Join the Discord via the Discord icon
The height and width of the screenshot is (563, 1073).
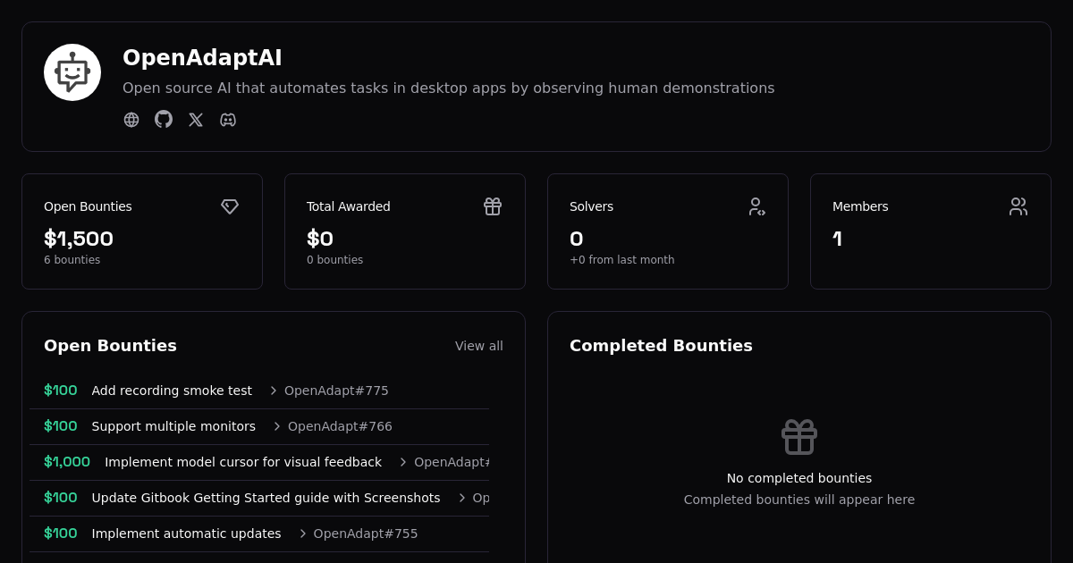coord(228,120)
